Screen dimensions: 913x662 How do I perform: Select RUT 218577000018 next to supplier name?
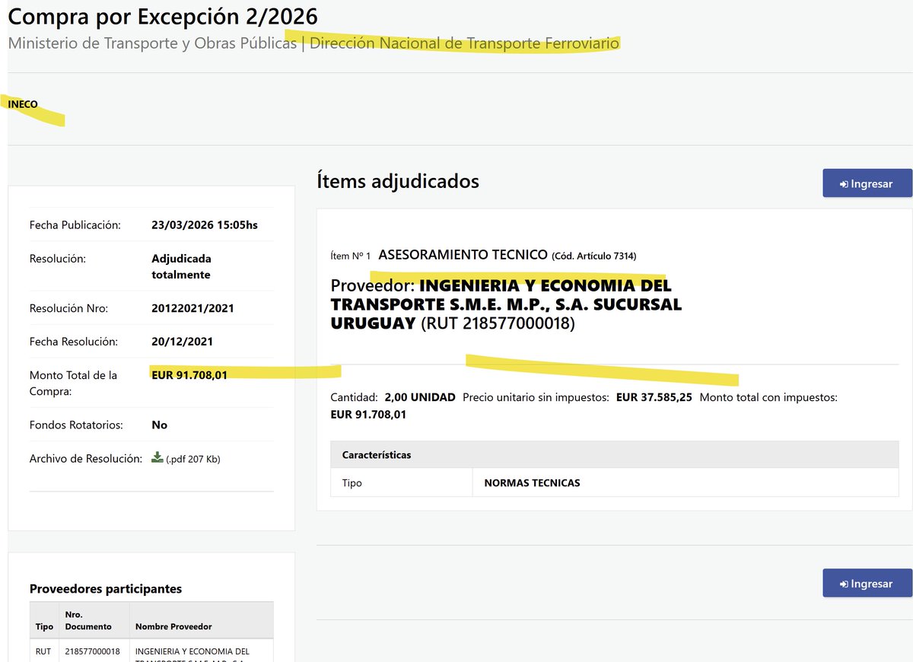(498, 323)
